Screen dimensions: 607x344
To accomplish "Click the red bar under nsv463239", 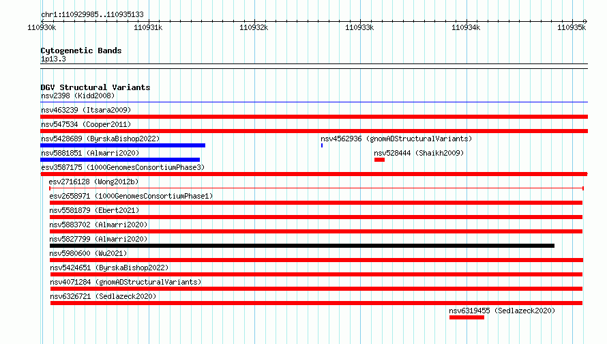I will click(x=314, y=117).
